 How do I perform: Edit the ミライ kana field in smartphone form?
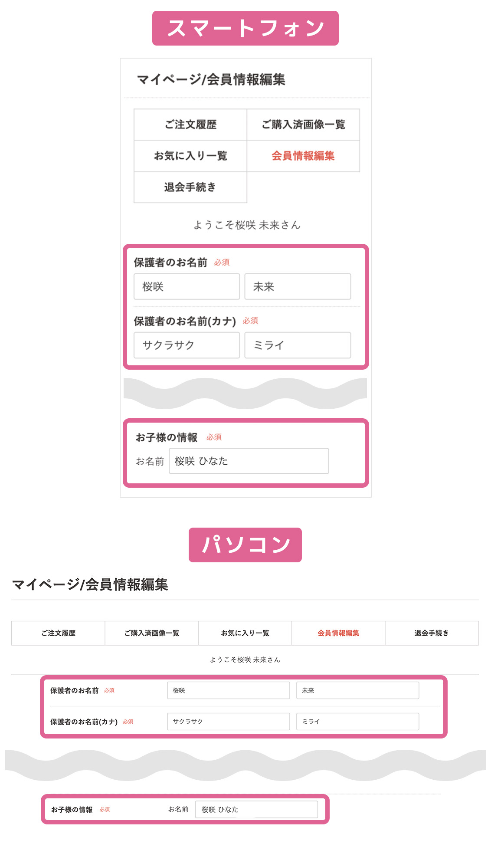coord(298,345)
